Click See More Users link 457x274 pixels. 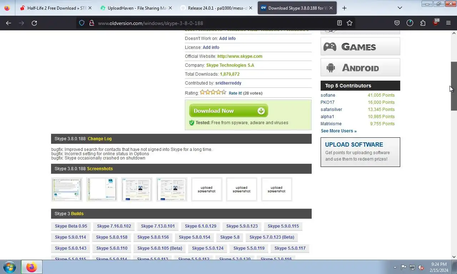338,131
